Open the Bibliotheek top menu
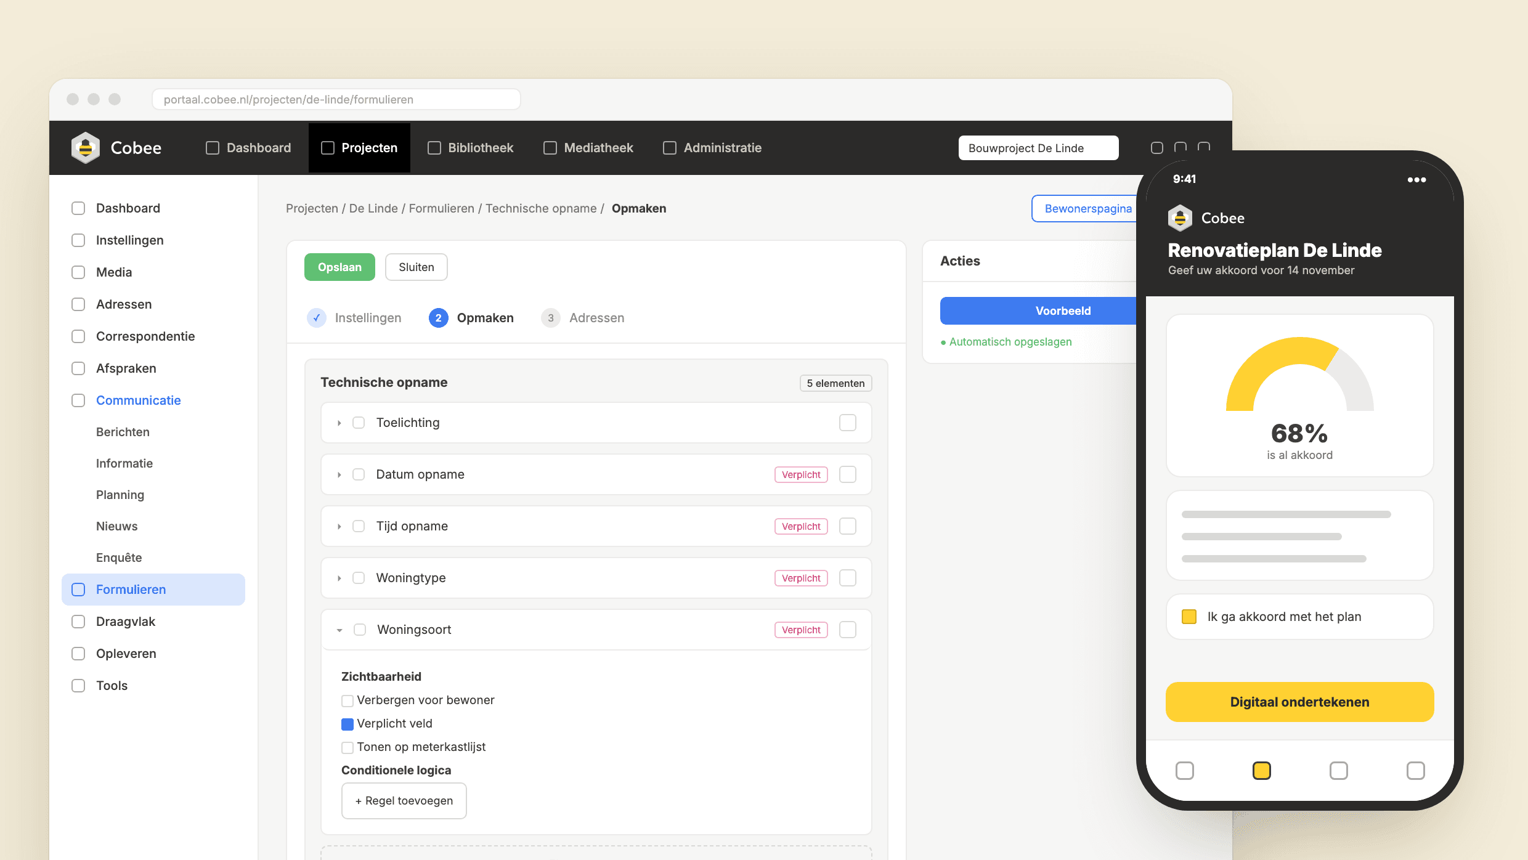The width and height of the screenshot is (1528, 860). [471, 148]
